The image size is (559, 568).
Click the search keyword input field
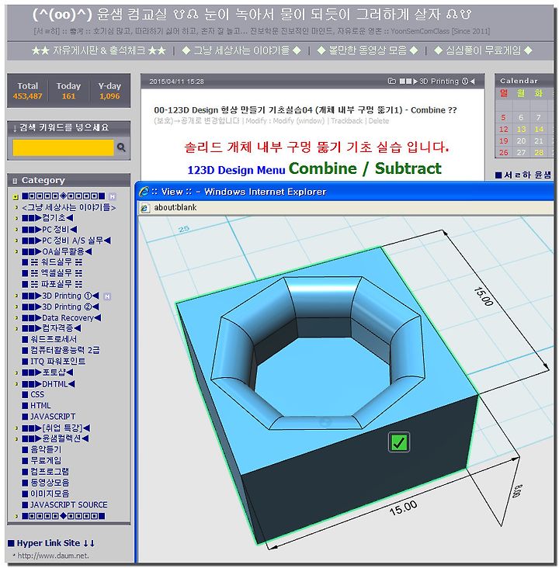click(x=63, y=147)
